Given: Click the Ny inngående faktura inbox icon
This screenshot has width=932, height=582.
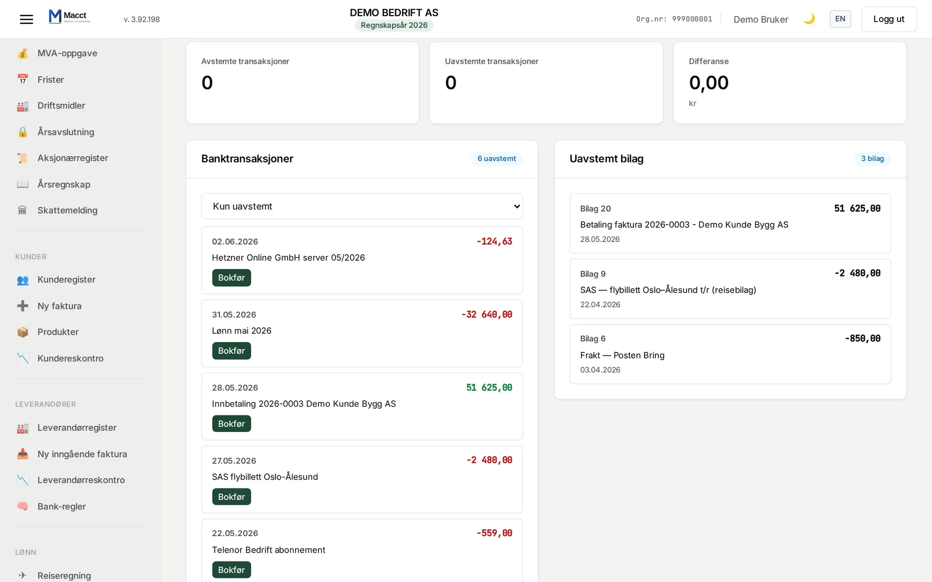Looking at the screenshot, I should pyautogui.click(x=23, y=454).
